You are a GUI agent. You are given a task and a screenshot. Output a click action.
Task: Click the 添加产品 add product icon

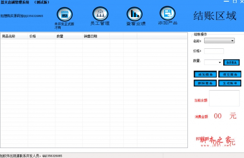click(168, 13)
